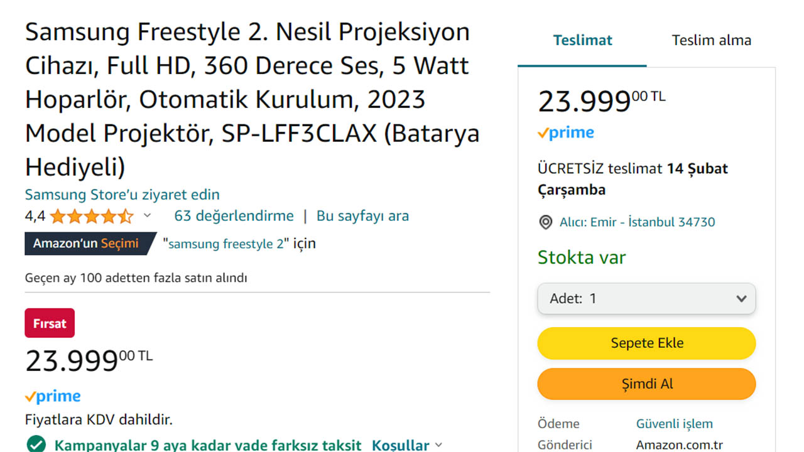This screenshot has width=804, height=452.
Task: Visit the Samsung Store link
Action: [122, 195]
